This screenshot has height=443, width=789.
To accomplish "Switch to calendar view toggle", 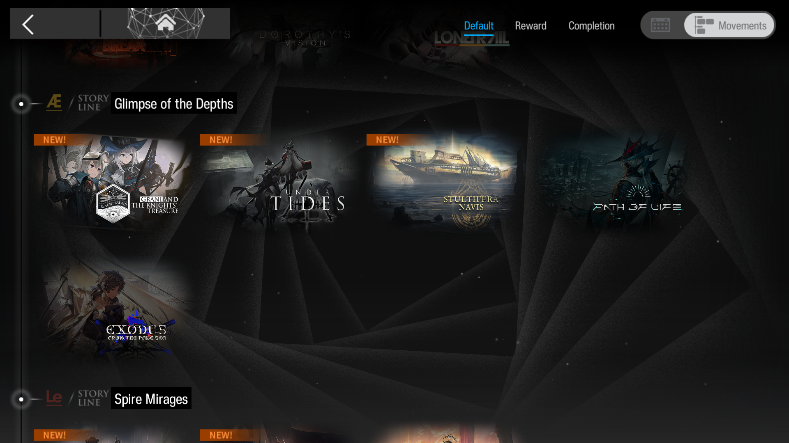I will tap(660, 25).
